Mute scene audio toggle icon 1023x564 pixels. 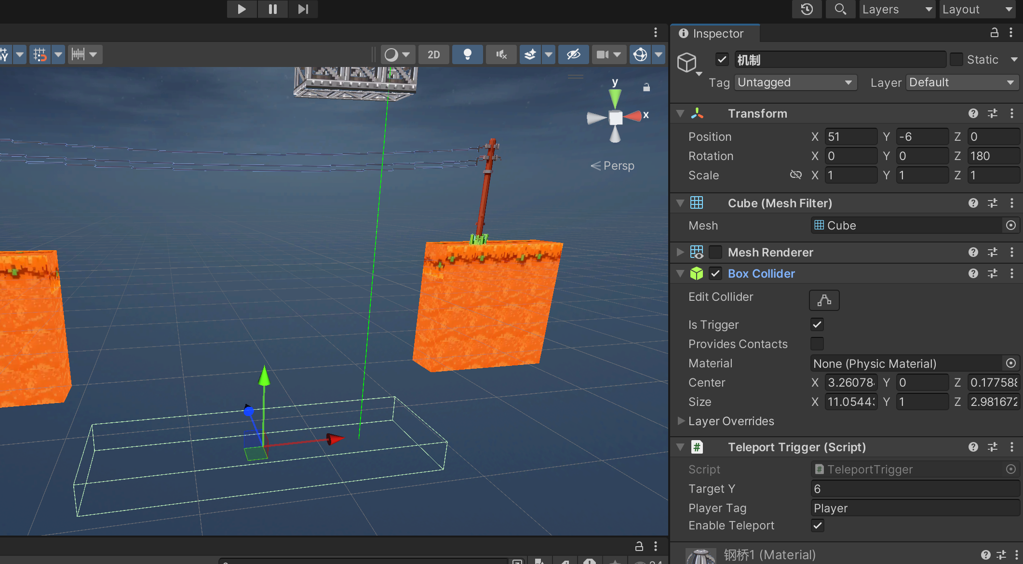[501, 54]
